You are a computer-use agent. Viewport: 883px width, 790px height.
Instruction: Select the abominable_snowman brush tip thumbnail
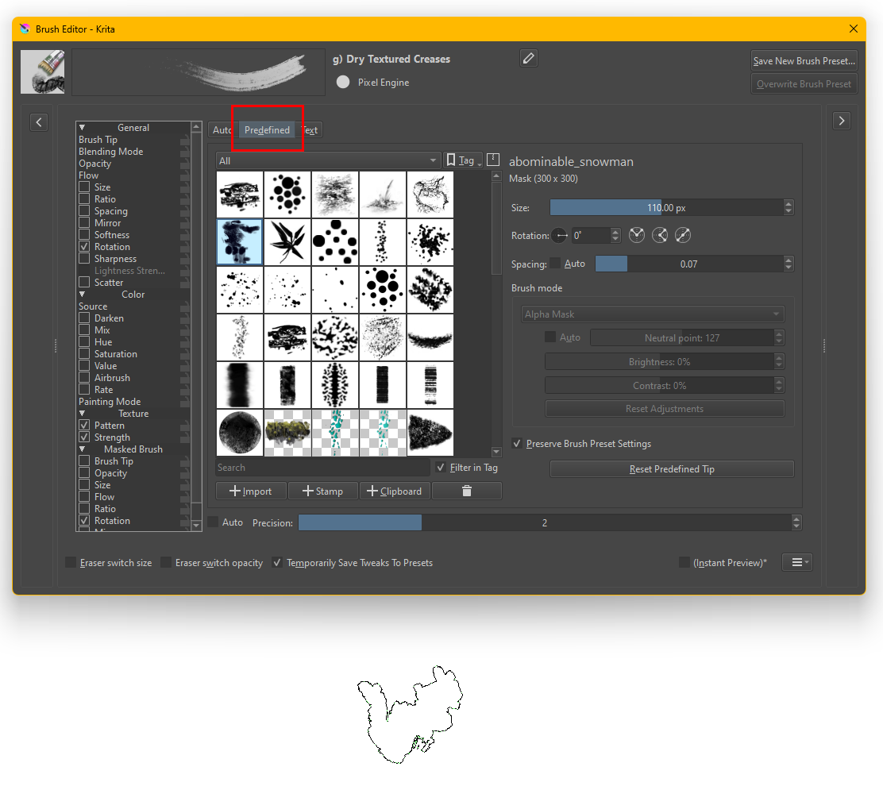[240, 242]
